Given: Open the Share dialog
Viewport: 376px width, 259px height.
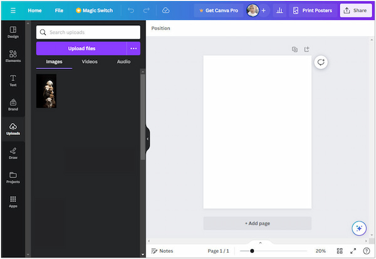Looking at the screenshot, I should click(x=356, y=11).
